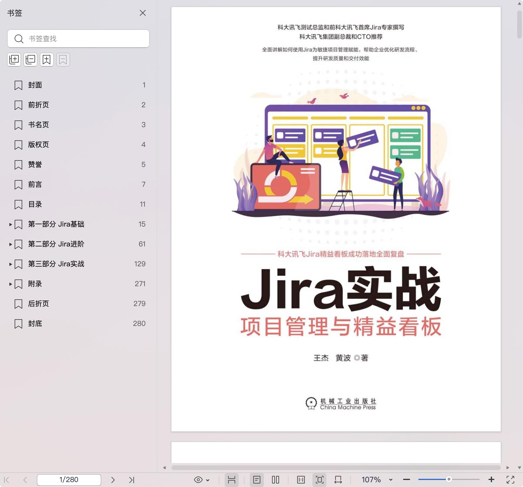Screen dimensions: 523x487
Task: Click the bookmark icon beside 封底
Action: click(18, 324)
